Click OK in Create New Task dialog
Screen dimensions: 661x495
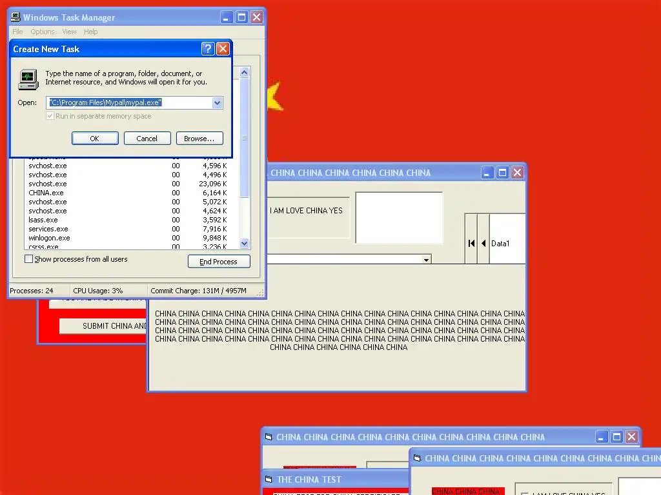point(95,139)
